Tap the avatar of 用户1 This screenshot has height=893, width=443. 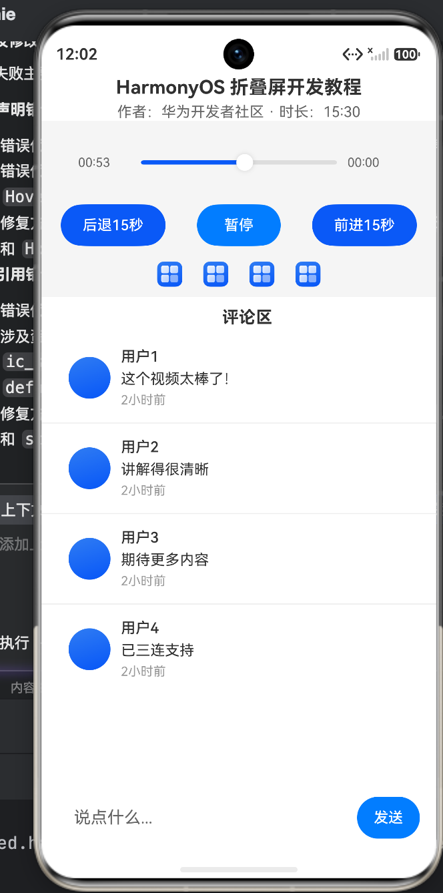tap(89, 378)
